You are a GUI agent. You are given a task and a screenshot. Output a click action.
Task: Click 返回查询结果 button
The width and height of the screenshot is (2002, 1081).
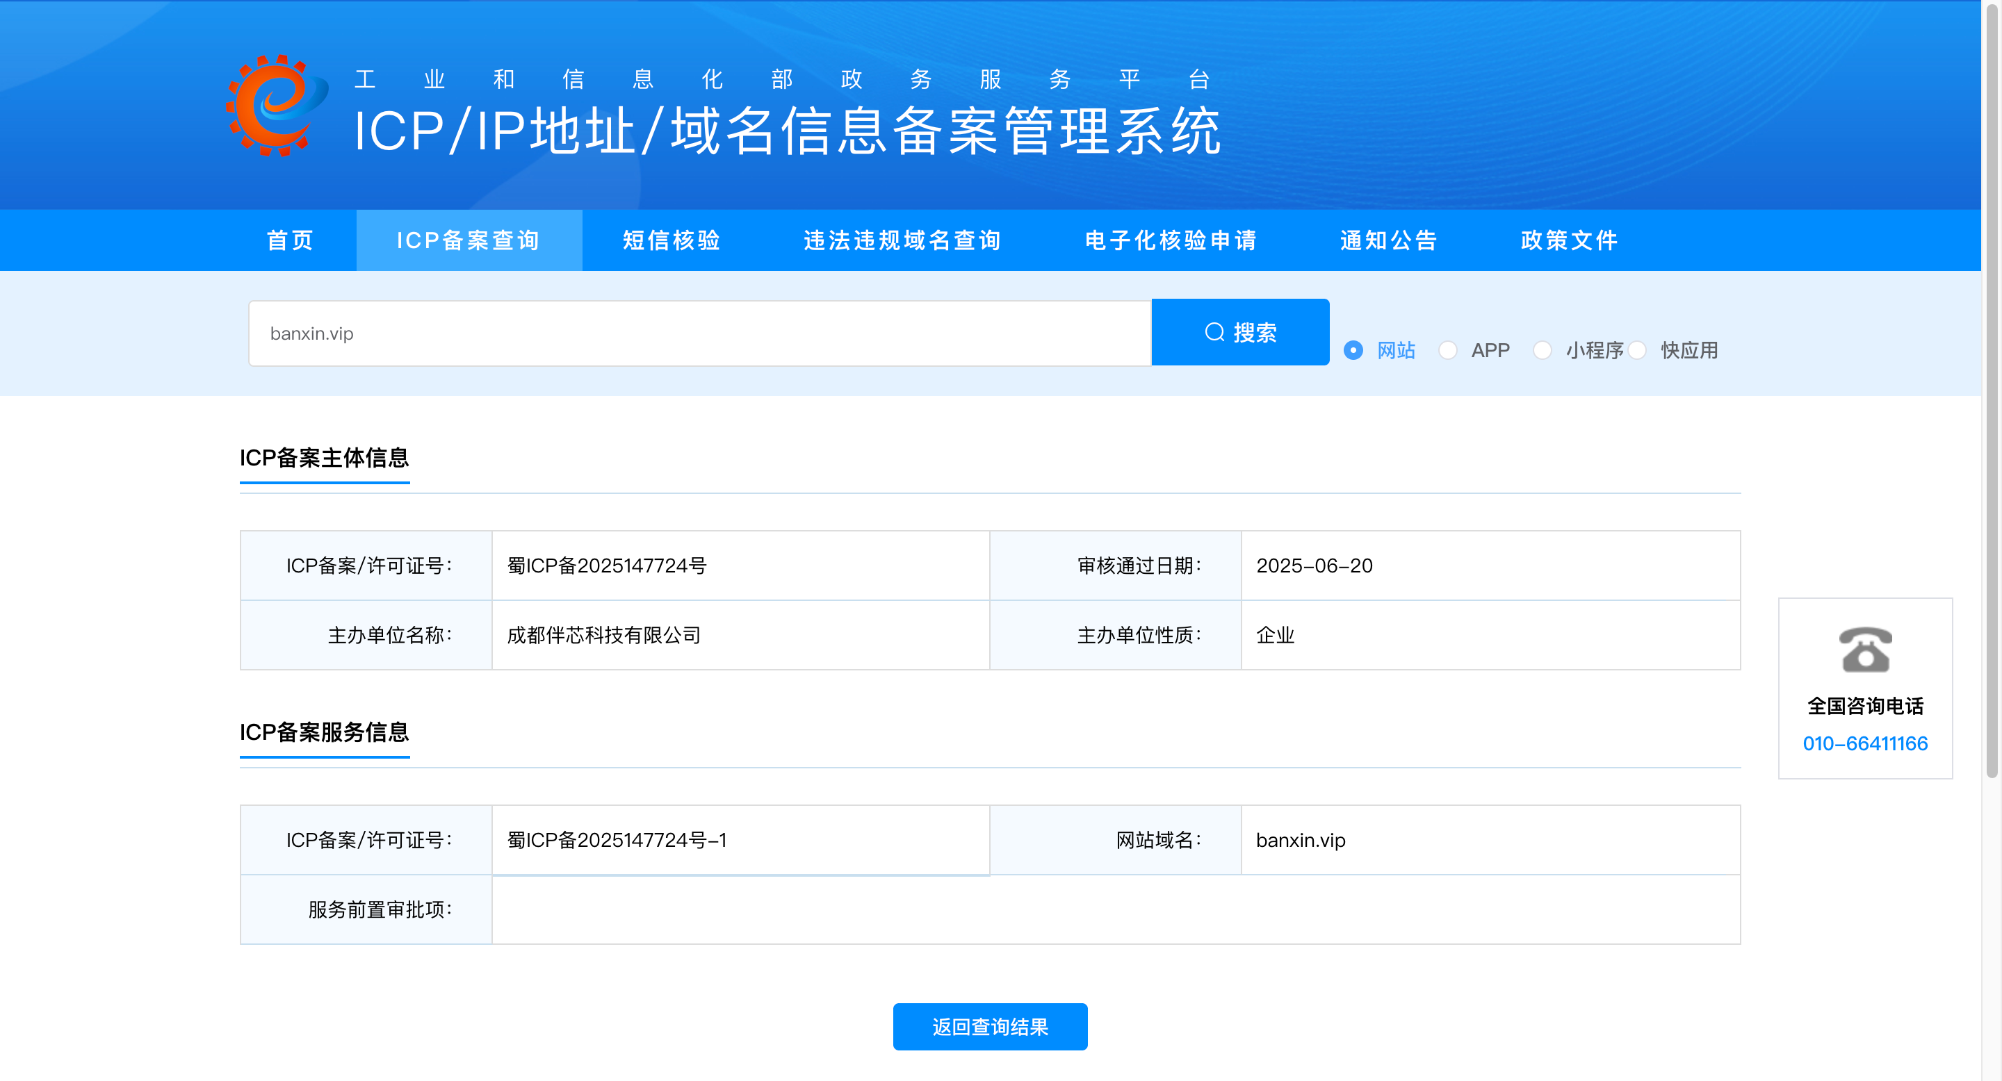989,1027
